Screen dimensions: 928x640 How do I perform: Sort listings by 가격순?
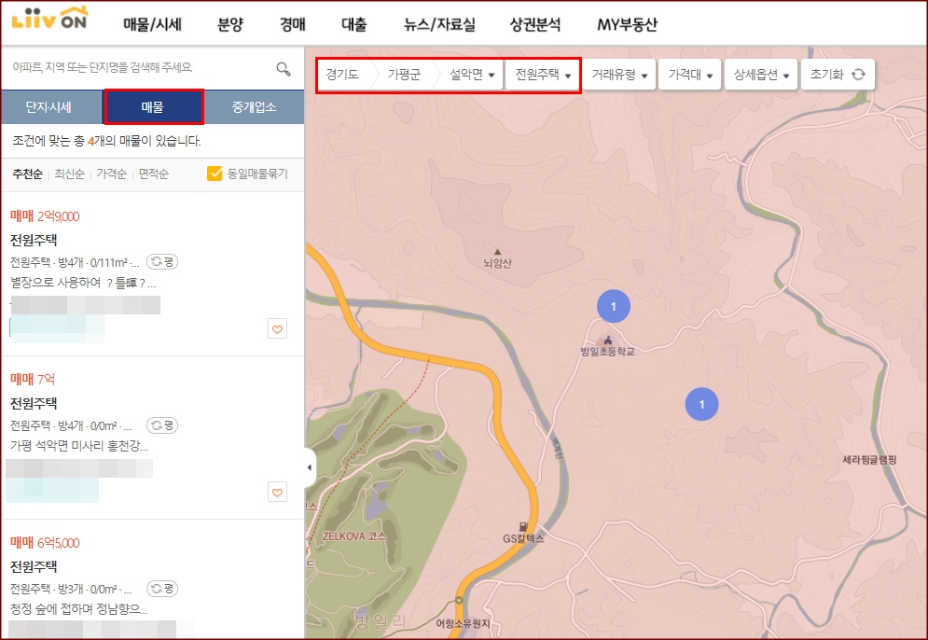111,174
